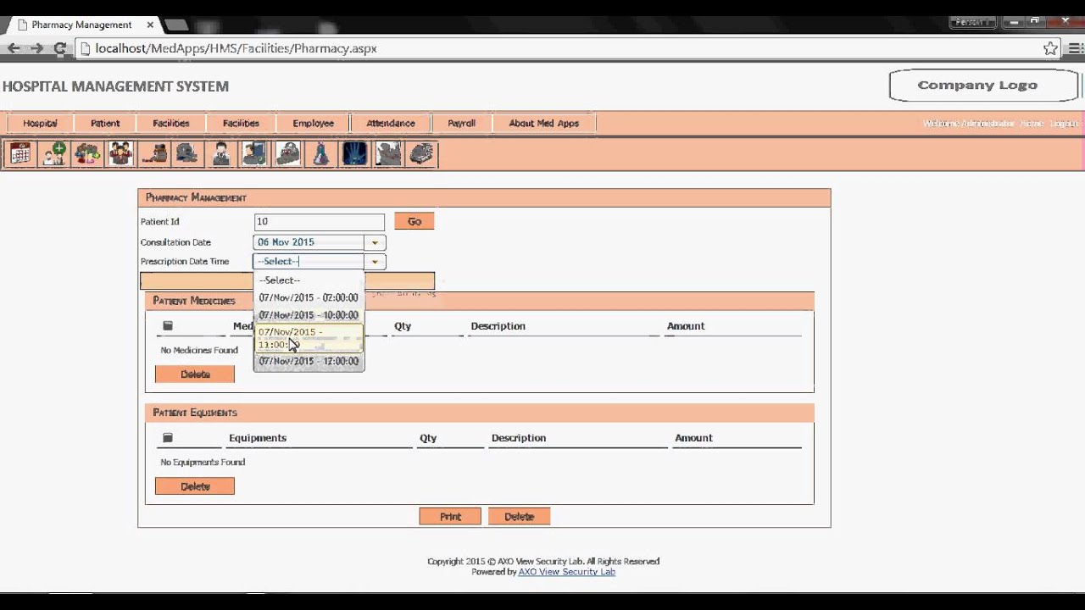Tick the Patient Medicines header checkbox
Image resolution: width=1085 pixels, height=610 pixels.
(168, 326)
